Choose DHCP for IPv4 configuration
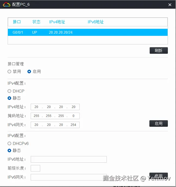176x187 pixels. tap(9, 91)
